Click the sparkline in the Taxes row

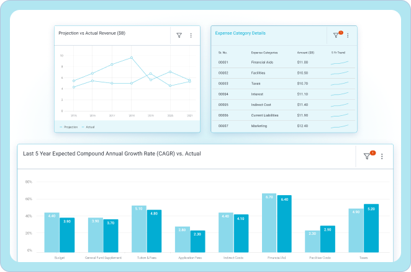pyautogui.click(x=339, y=84)
